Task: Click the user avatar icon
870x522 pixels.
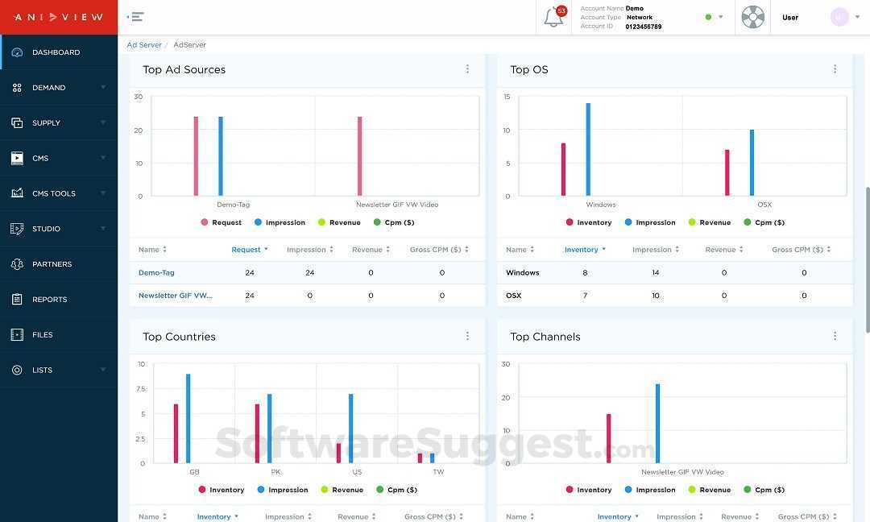Action: pyautogui.click(x=839, y=17)
